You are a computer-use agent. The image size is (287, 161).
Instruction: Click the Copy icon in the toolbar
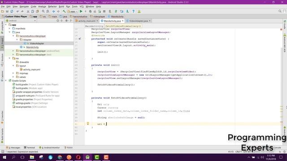pos(33,11)
